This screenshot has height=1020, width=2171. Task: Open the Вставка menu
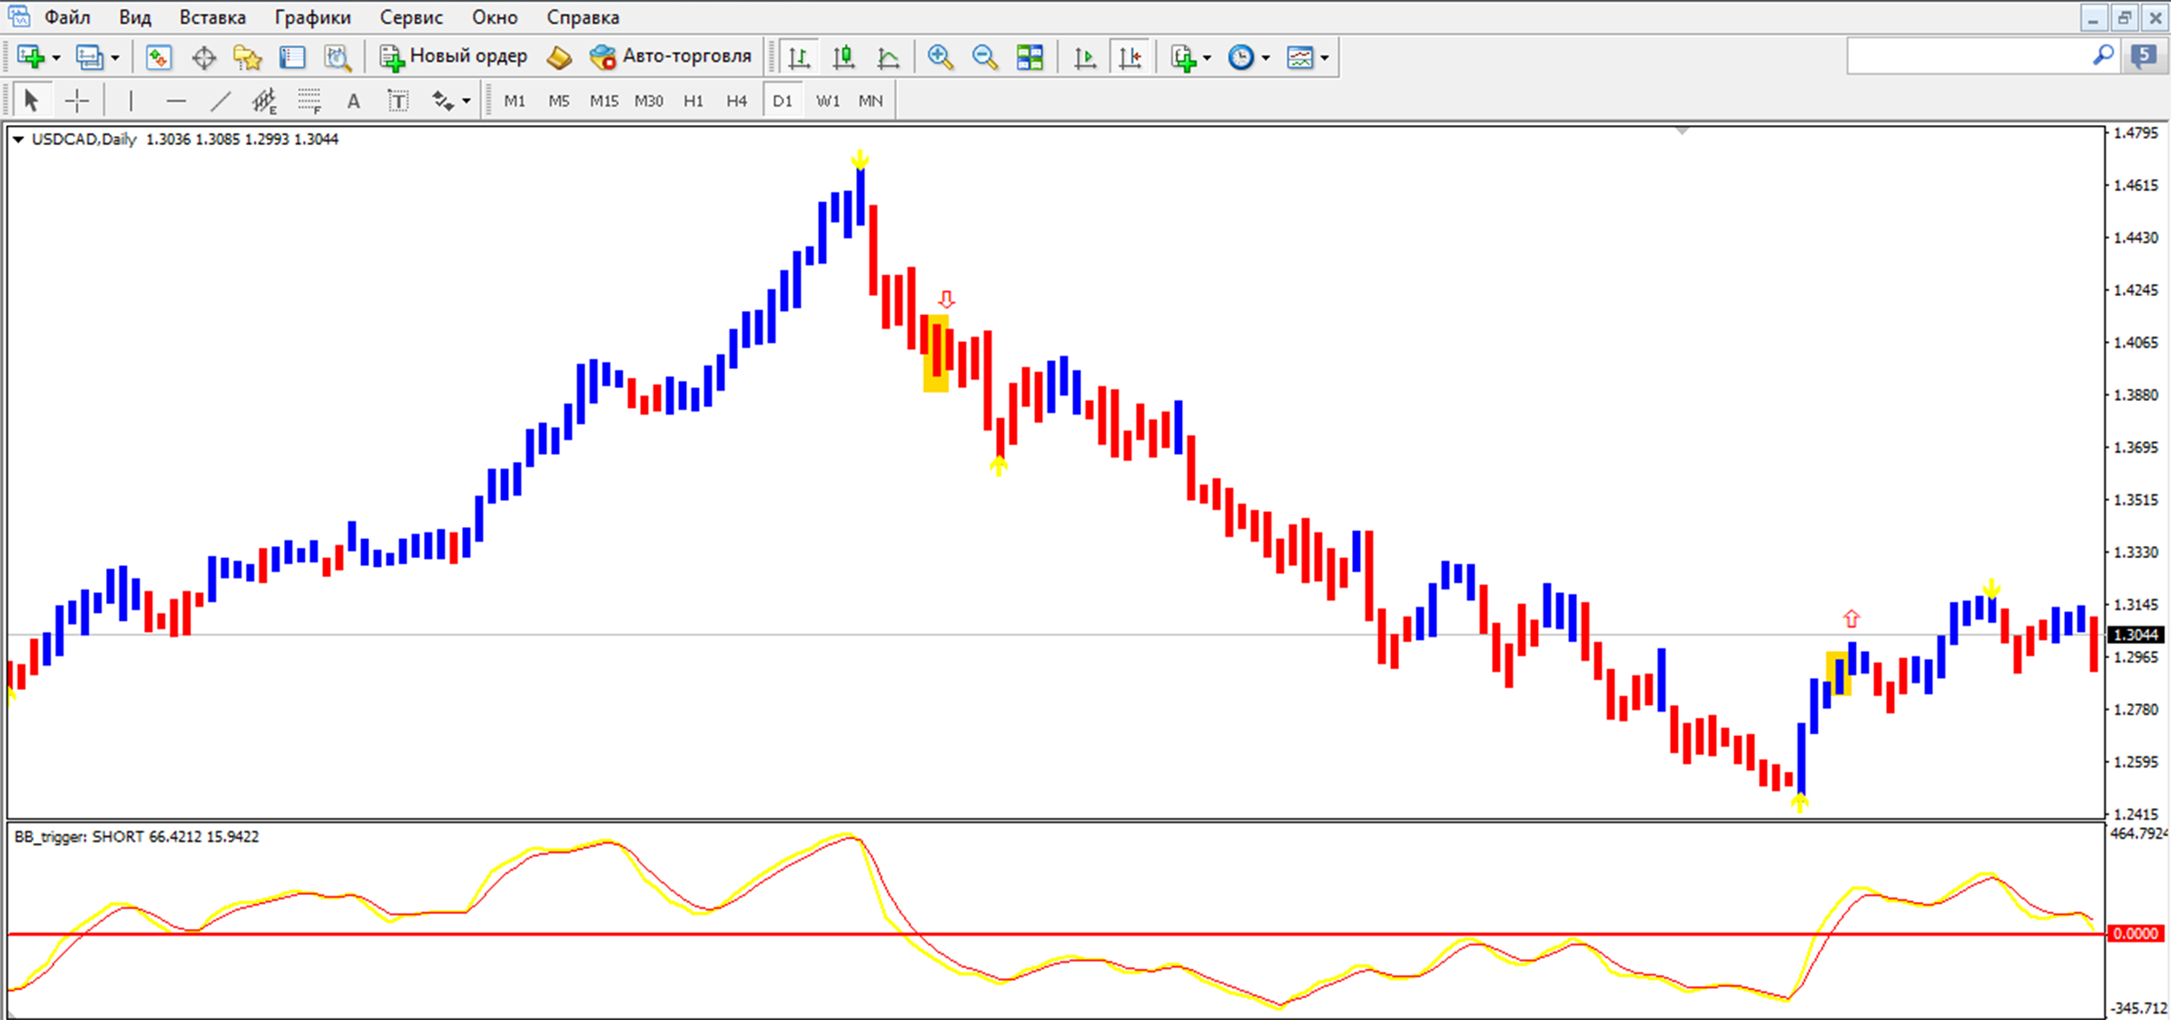(x=212, y=17)
